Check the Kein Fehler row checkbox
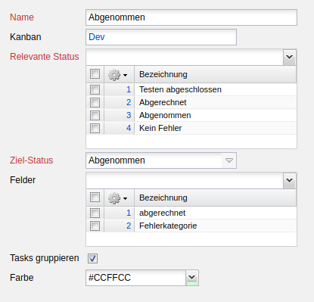Viewport: 314px width, 302px height. point(95,128)
